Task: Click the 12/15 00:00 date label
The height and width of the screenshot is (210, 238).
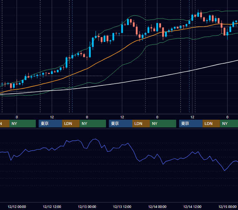Action: coord(227,206)
